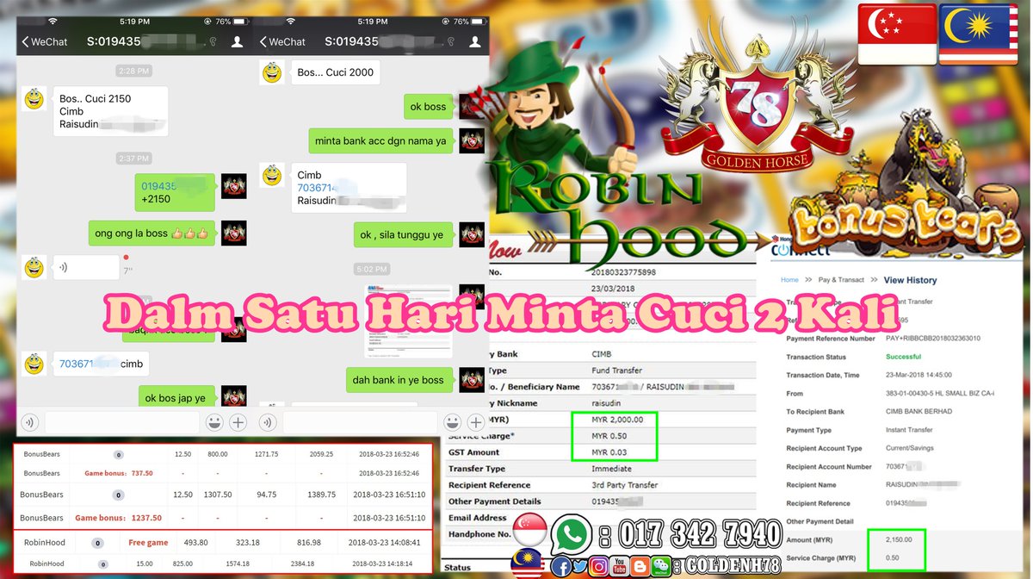The height and width of the screenshot is (579, 1033).
Task: Tap horse avatar next to 'ong ong la boss'
Action: click(234, 233)
